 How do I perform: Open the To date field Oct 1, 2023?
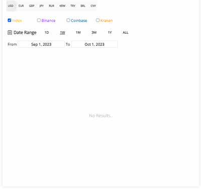click(x=94, y=44)
